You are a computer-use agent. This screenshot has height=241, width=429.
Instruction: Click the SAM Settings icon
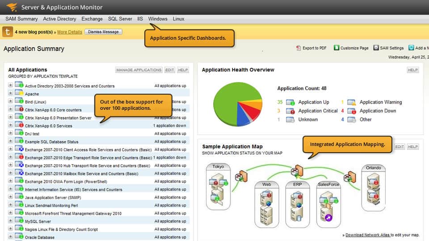point(376,48)
